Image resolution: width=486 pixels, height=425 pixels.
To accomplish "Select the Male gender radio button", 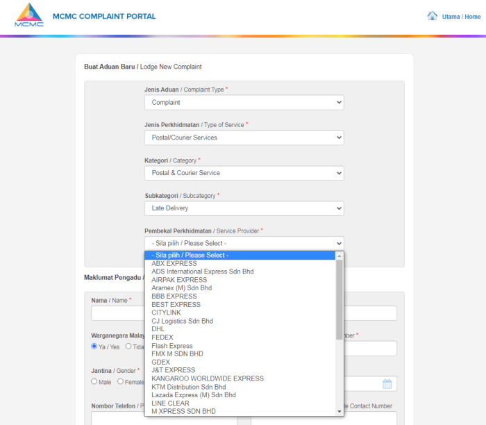I will point(94,381).
